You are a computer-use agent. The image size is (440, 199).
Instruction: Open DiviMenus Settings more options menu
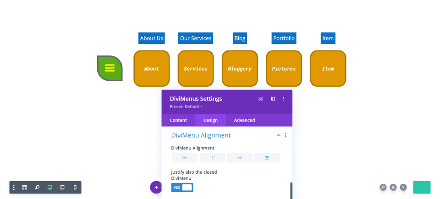tap(284, 99)
